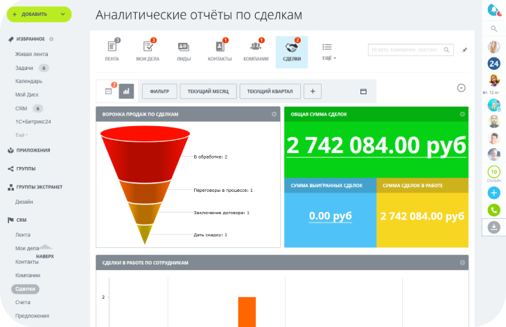The height and width of the screenshot is (327, 506).
Task: Expand the circled down-arrow menu at right
Action: click(x=461, y=88)
